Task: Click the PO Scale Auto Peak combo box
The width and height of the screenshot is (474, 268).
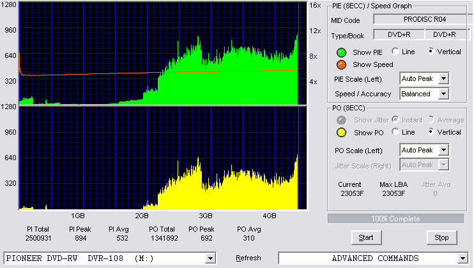Action: (424, 150)
